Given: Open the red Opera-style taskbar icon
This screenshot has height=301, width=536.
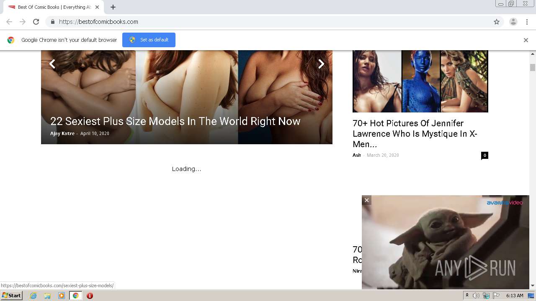Looking at the screenshot, I should (x=90, y=296).
